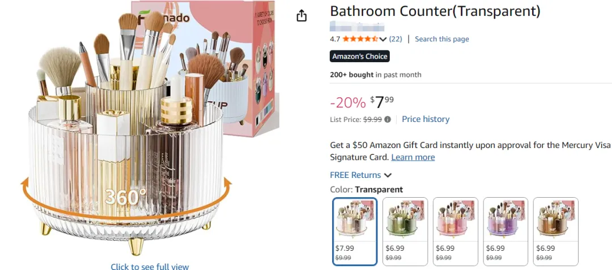Click the share icon beside product image
The image size is (612, 270).
[301, 15]
